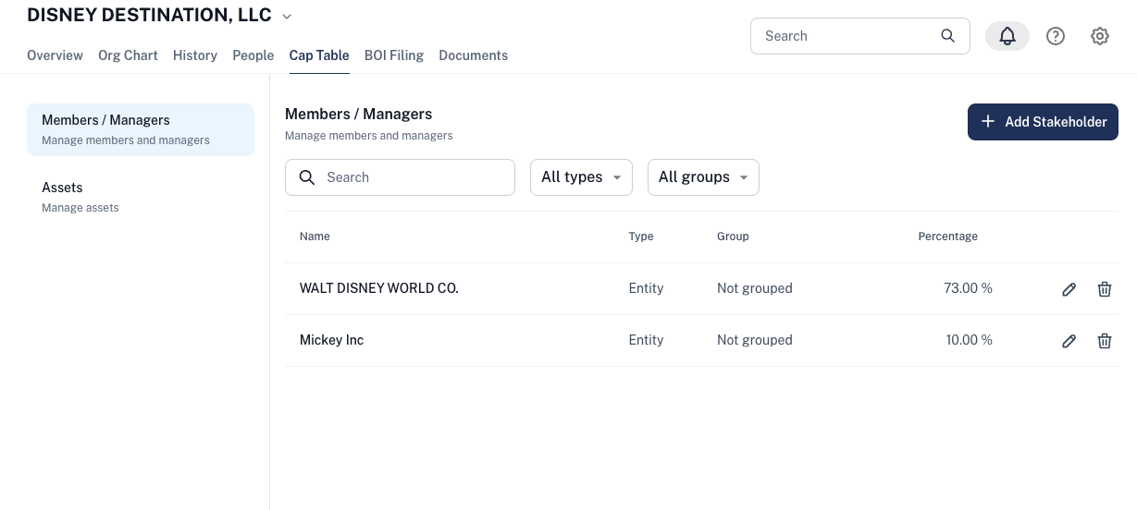Image resolution: width=1137 pixels, height=510 pixels.
Task: Switch to the Org Chart tab
Action: [128, 55]
